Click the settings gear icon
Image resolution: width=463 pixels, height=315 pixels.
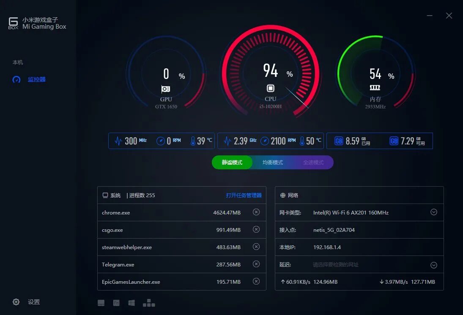[16, 302]
